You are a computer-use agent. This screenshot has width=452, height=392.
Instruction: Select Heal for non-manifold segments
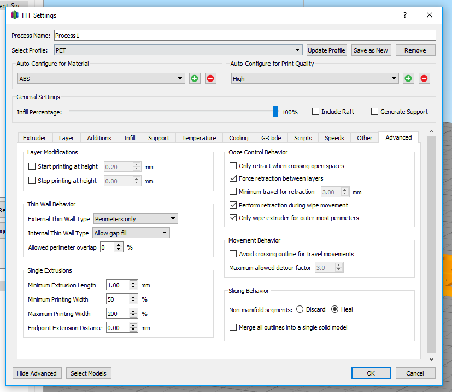pyautogui.click(x=334, y=309)
